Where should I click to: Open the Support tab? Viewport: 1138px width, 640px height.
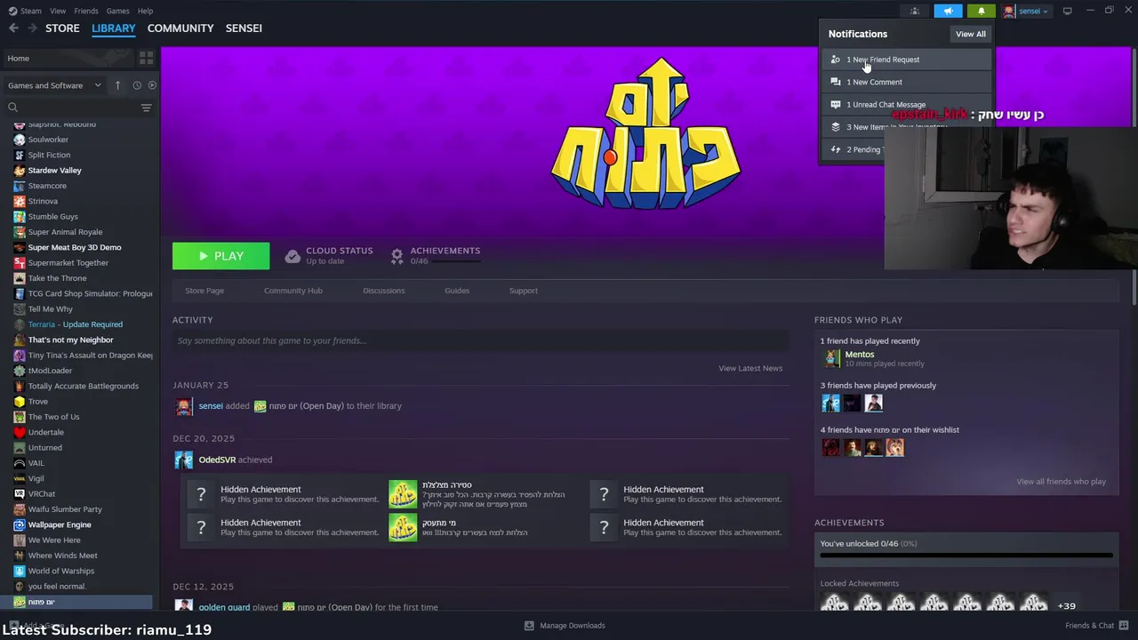(x=524, y=291)
